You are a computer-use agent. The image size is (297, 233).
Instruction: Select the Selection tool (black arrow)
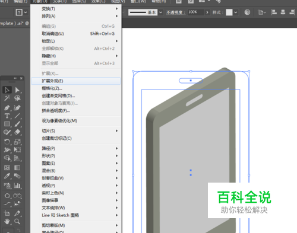(x=7, y=90)
